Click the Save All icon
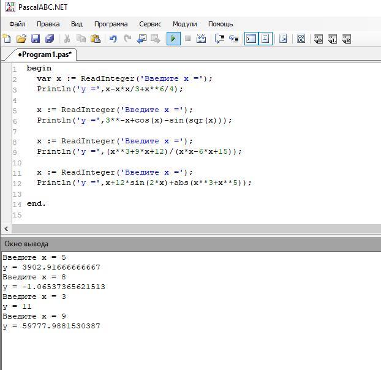Image resolution: width=381 pixels, height=370 pixels. click(50, 39)
